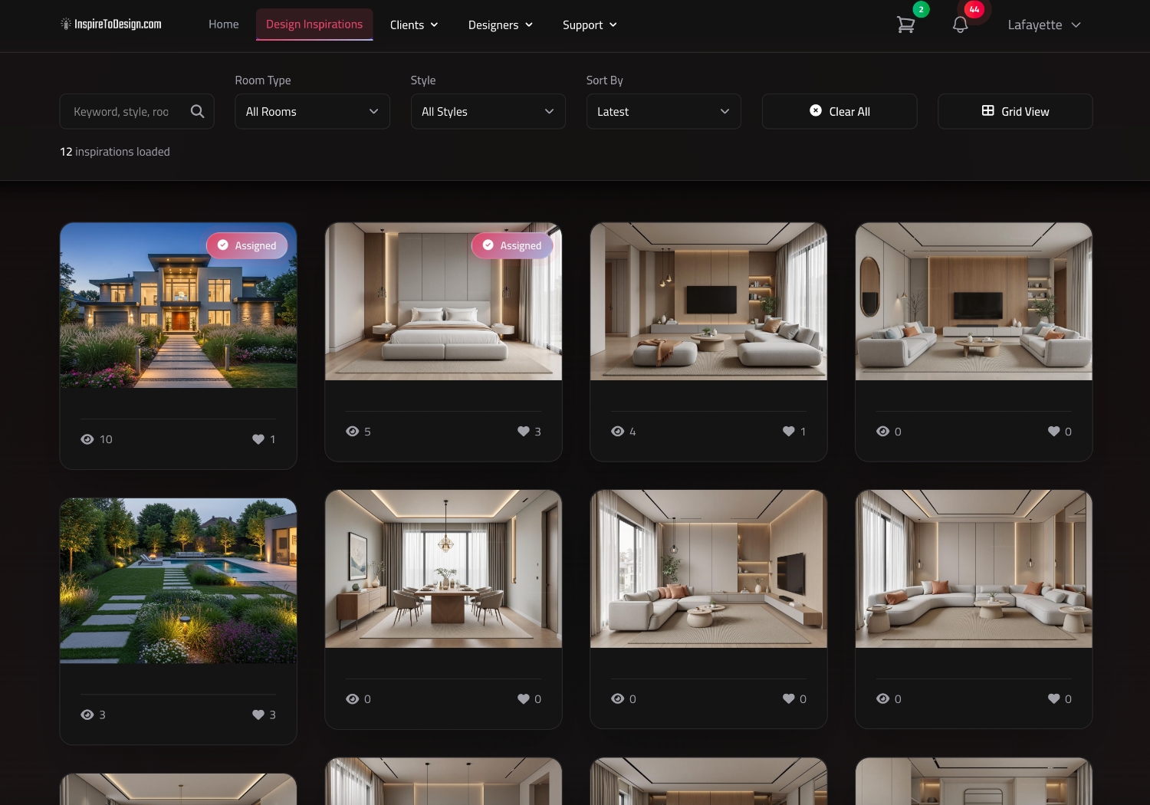Click eye icon on dining room card
This screenshot has height=805, width=1150.
(x=353, y=699)
